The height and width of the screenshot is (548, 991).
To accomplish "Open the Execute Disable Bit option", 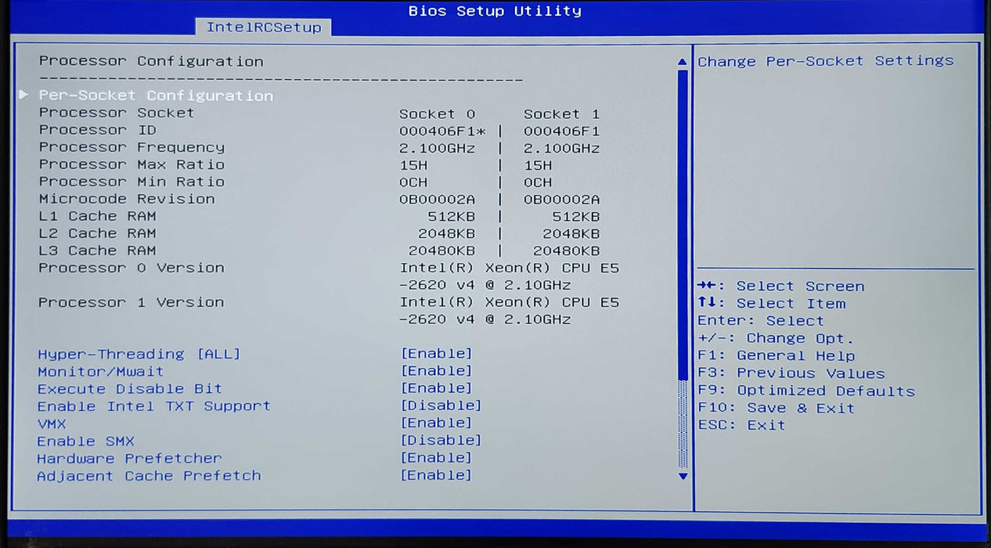I will pos(438,388).
